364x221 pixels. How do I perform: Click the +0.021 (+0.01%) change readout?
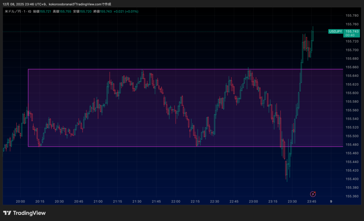(x=126, y=11)
